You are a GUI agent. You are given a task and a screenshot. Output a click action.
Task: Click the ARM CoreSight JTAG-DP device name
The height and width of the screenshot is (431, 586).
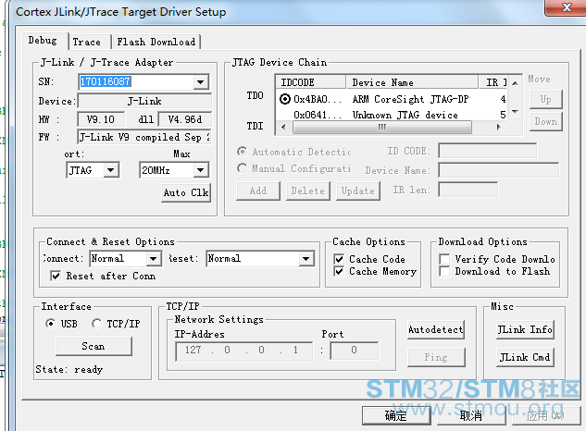pos(410,99)
